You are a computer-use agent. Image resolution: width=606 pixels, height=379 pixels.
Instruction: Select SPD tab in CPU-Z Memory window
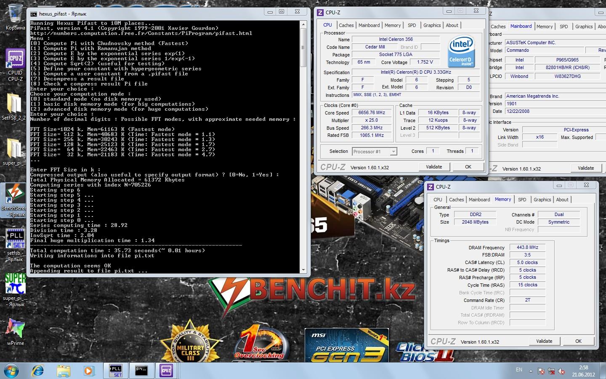click(522, 200)
